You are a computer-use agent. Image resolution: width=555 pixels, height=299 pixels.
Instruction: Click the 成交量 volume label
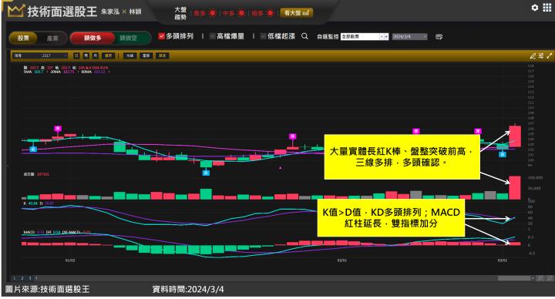click(x=29, y=174)
